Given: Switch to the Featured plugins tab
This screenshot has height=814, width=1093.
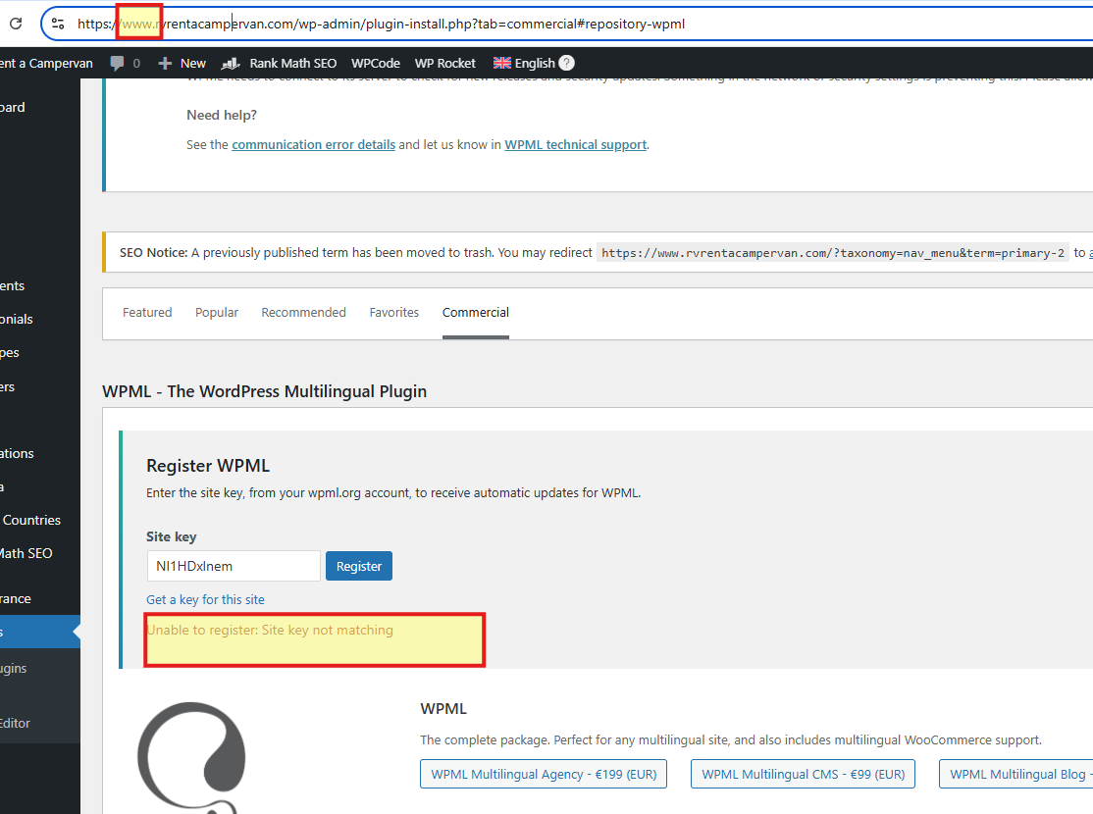Looking at the screenshot, I should tap(147, 312).
